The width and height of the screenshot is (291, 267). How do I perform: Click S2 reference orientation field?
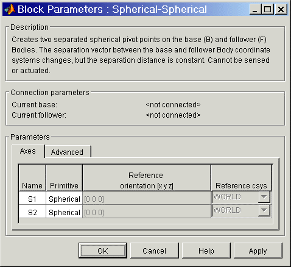147,212
